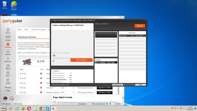Click the type icon in the Standard row
Screen dimensions: 197x111
(41, 88)
